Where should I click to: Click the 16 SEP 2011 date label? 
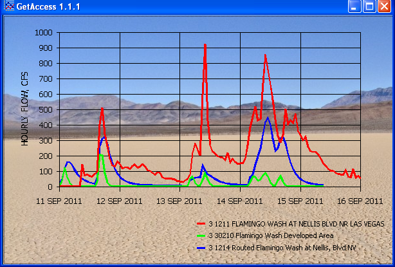(x=359, y=200)
